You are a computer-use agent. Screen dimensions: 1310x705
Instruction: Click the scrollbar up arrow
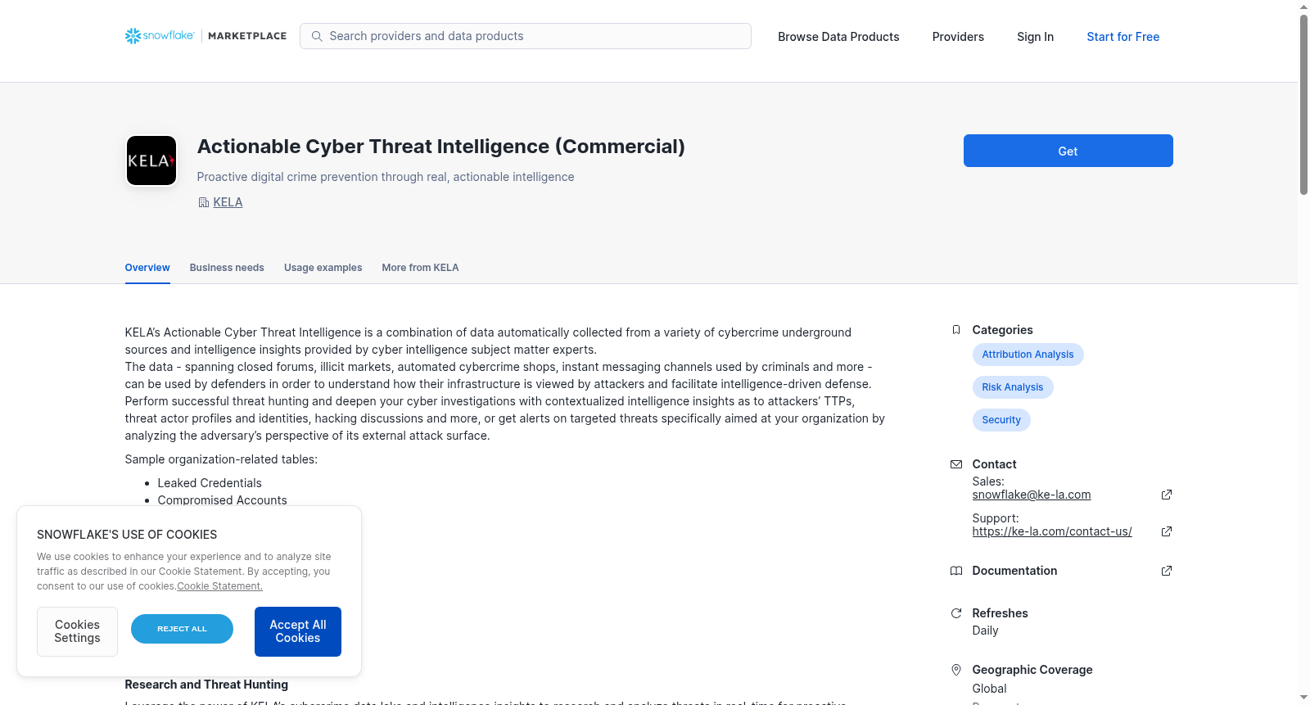click(x=1303, y=7)
